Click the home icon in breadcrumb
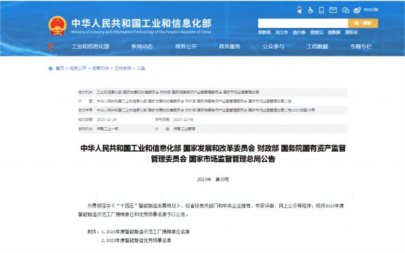Viewport: 405px width, 253px height. pyautogui.click(x=50, y=69)
